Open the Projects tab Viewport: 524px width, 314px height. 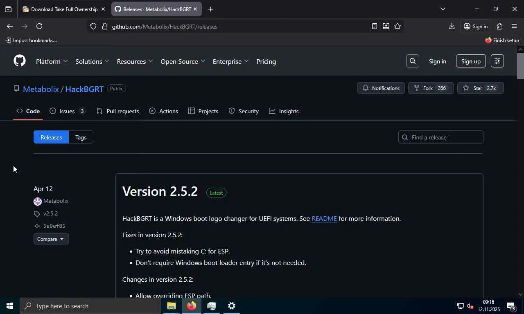(x=203, y=111)
